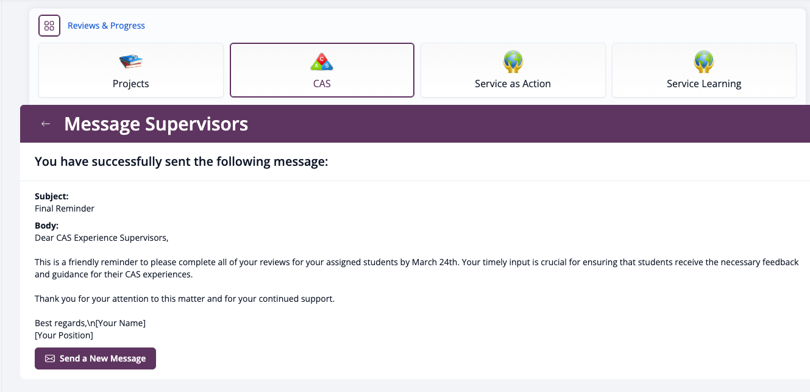Click the Message Supervisors heading
This screenshot has width=810, height=392.
point(156,124)
